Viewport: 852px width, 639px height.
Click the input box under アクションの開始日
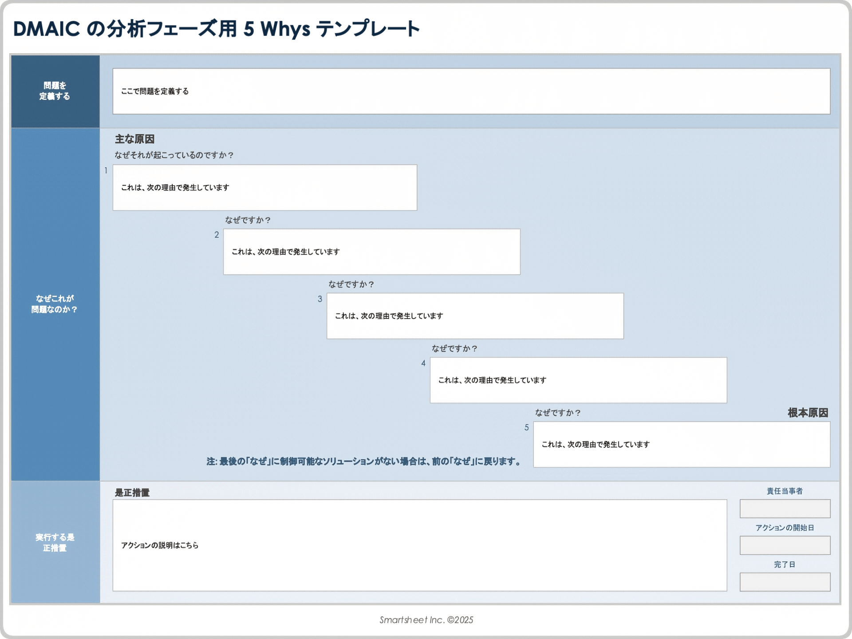(785, 545)
